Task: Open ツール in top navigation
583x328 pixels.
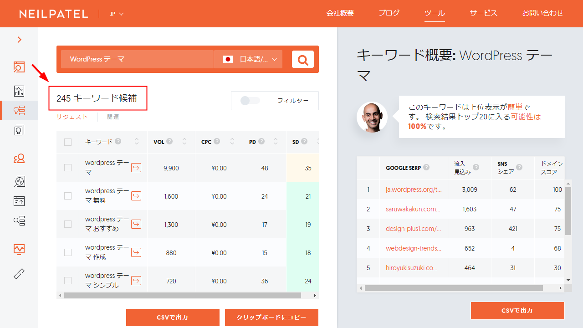Action: [x=435, y=13]
